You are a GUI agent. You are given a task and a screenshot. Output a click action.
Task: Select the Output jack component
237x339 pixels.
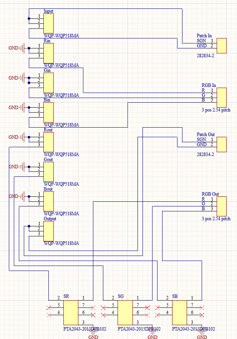(49, 231)
